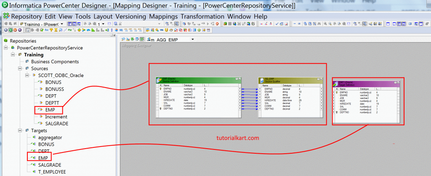Open the Tools menu

point(83,16)
